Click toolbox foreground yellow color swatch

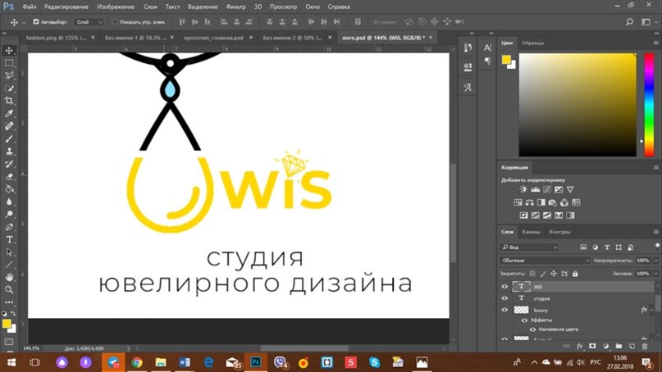pyautogui.click(x=7, y=324)
